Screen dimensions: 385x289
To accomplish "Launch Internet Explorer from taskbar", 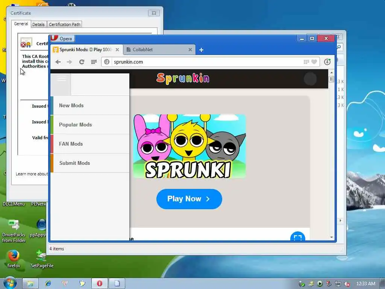I will tap(48, 283).
